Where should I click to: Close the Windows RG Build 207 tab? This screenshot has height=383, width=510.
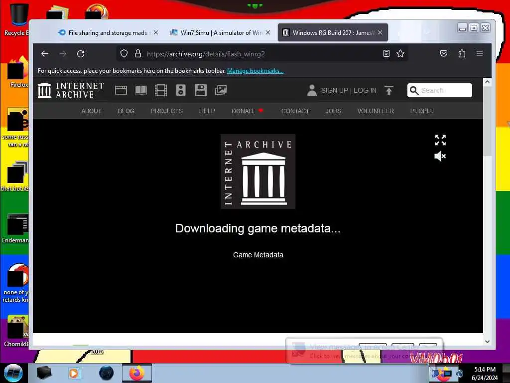pos(380,32)
